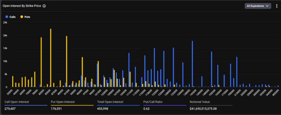The height and width of the screenshot is (115, 281).
Task: Open the All Expirations dropdown
Action: 258,6
